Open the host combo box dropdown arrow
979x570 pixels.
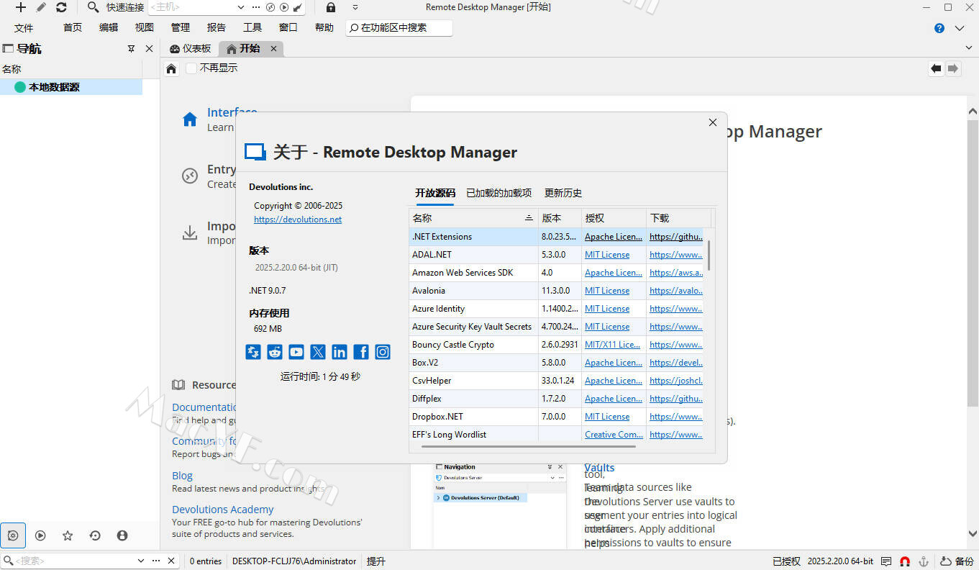click(x=240, y=7)
